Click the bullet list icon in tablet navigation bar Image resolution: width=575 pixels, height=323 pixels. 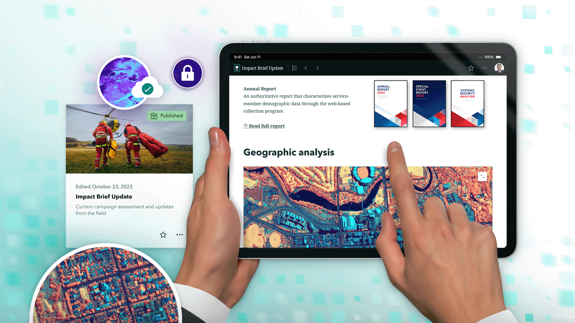(295, 68)
